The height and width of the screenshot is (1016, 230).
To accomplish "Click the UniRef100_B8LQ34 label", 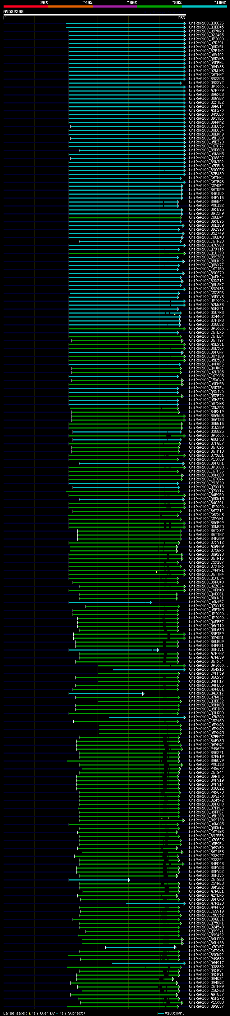I will pyautogui.click(x=206, y=130).
